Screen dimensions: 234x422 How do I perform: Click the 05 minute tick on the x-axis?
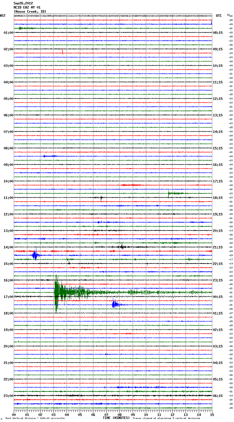point(80,415)
